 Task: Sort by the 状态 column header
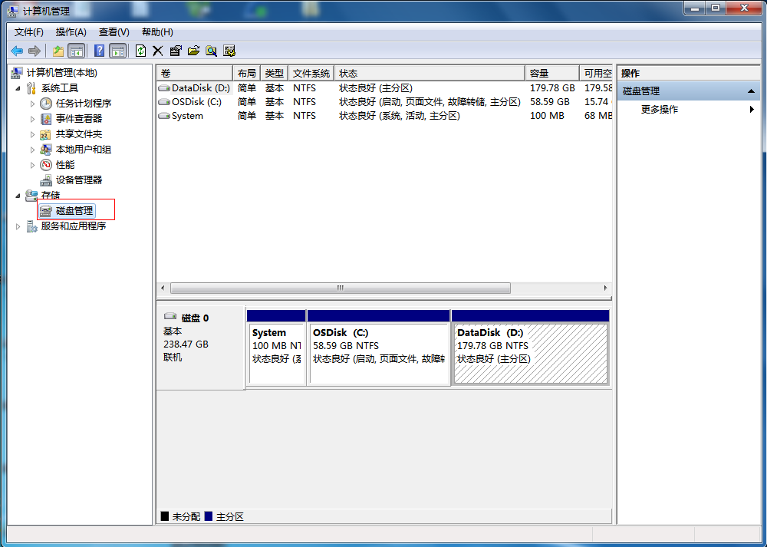click(430, 74)
